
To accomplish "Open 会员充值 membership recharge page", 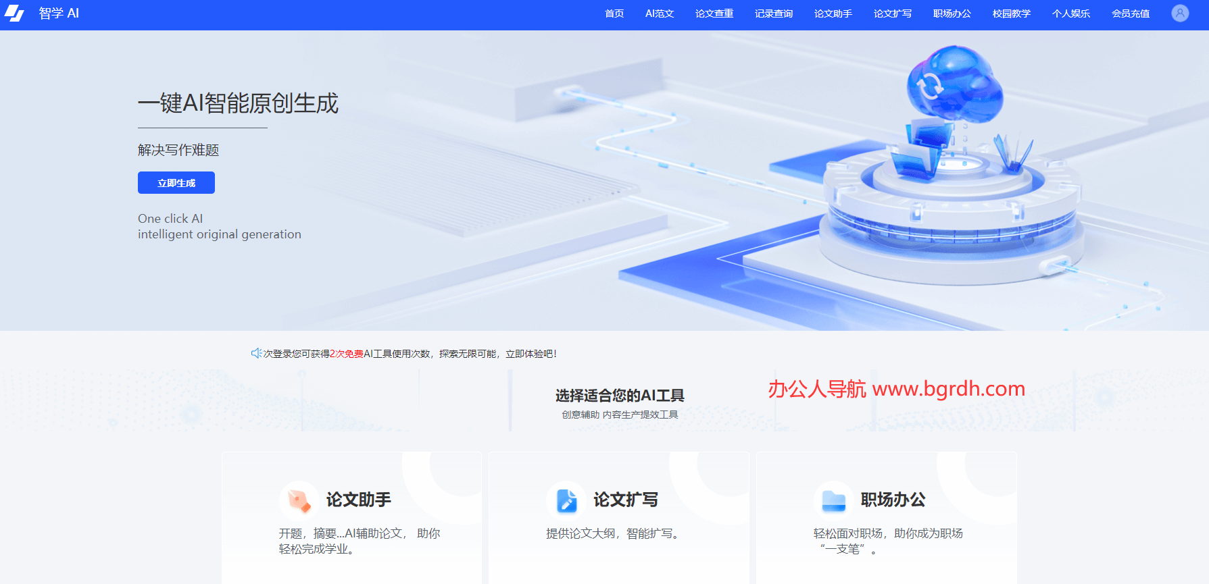I will tap(1130, 14).
